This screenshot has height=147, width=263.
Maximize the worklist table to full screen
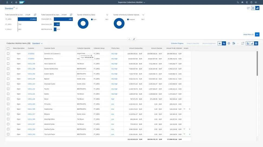243,43
